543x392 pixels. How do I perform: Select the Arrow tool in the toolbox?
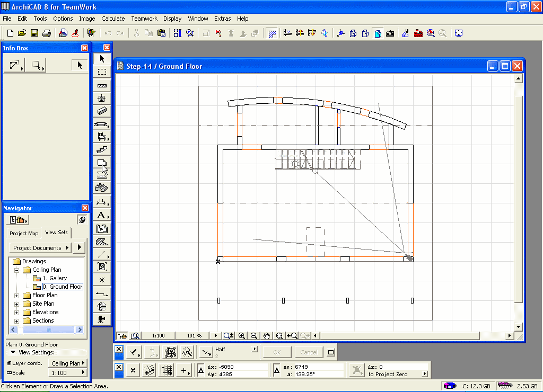(102, 59)
